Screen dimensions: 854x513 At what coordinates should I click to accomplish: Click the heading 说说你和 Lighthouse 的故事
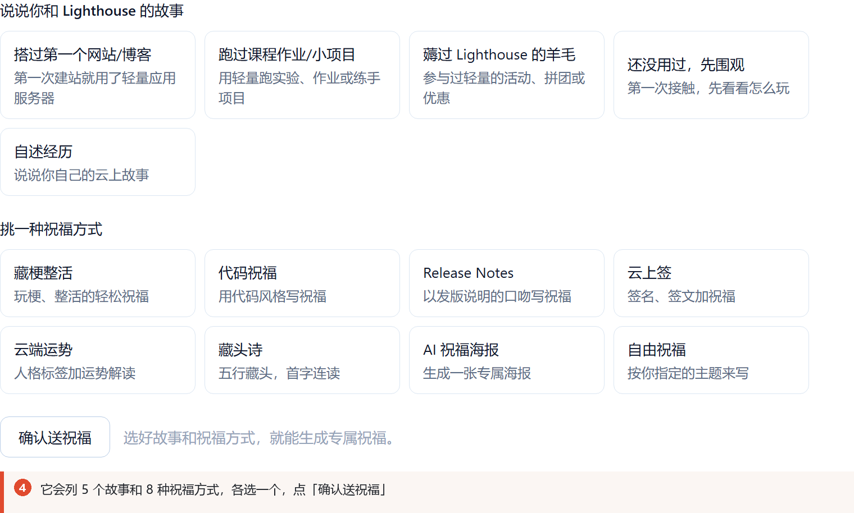tap(92, 11)
